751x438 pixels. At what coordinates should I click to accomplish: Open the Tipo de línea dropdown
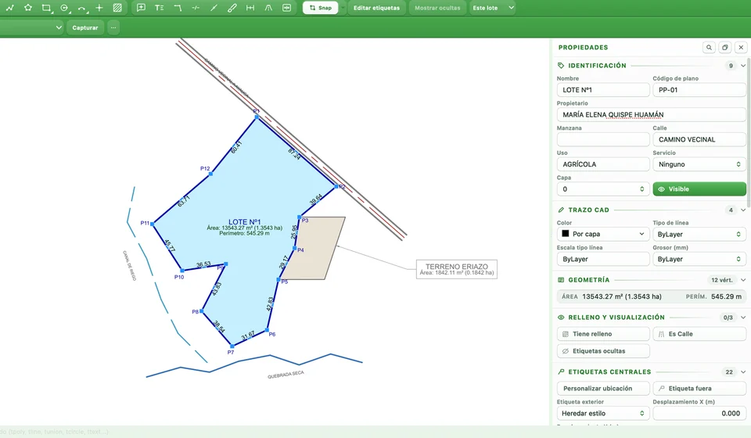[x=699, y=234]
